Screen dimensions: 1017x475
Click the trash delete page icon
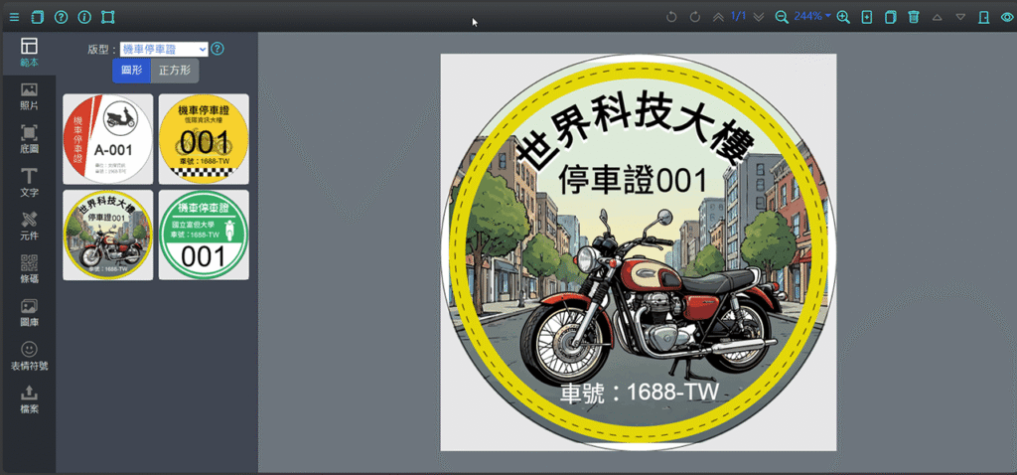pos(914,17)
